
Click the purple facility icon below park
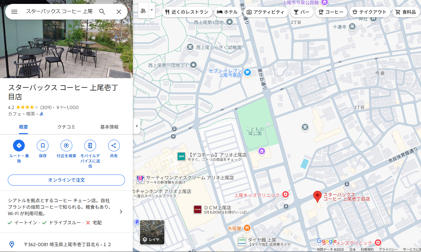261,151
